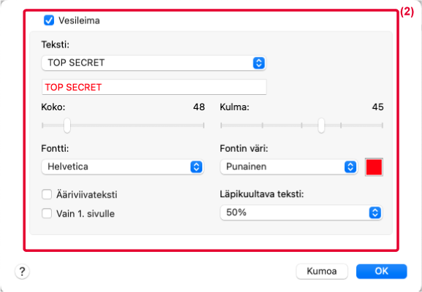422x292 pixels.
Task: Click the red TOP SECRET text field
Action: click(x=154, y=87)
